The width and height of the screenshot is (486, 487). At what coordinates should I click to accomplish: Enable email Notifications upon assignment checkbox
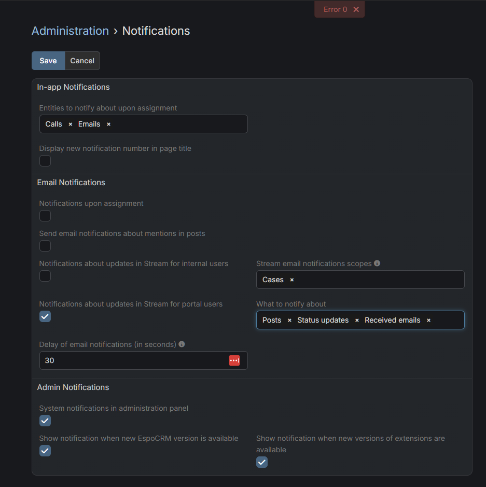45,216
